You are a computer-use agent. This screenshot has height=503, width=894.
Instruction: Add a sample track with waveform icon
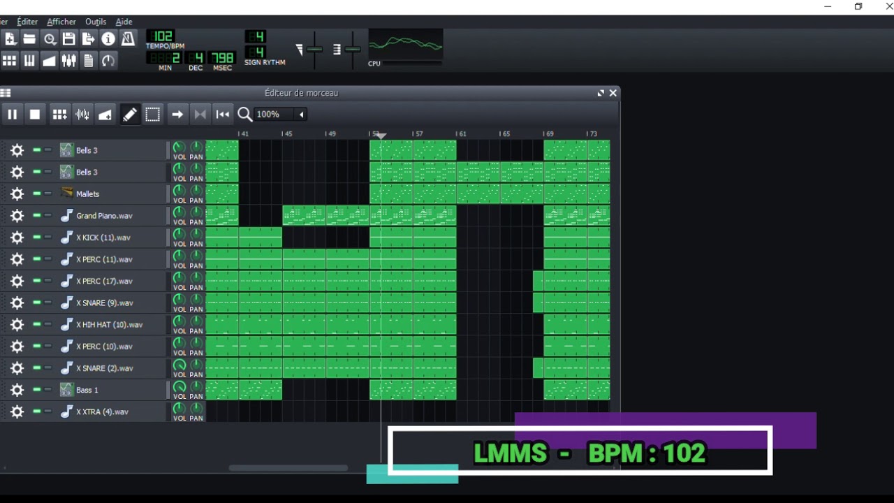tap(82, 115)
